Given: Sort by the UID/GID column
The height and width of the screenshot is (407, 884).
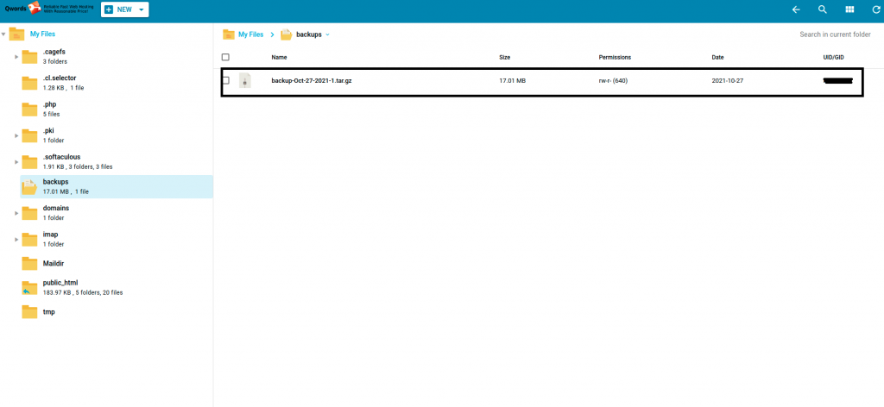Looking at the screenshot, I should tap(833, 58).
